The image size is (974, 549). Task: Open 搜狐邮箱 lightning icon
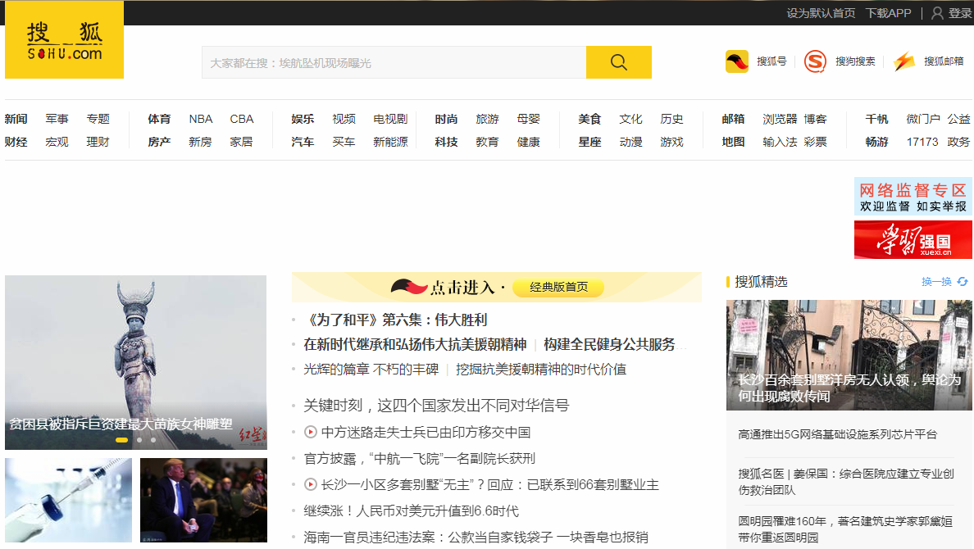904,61
